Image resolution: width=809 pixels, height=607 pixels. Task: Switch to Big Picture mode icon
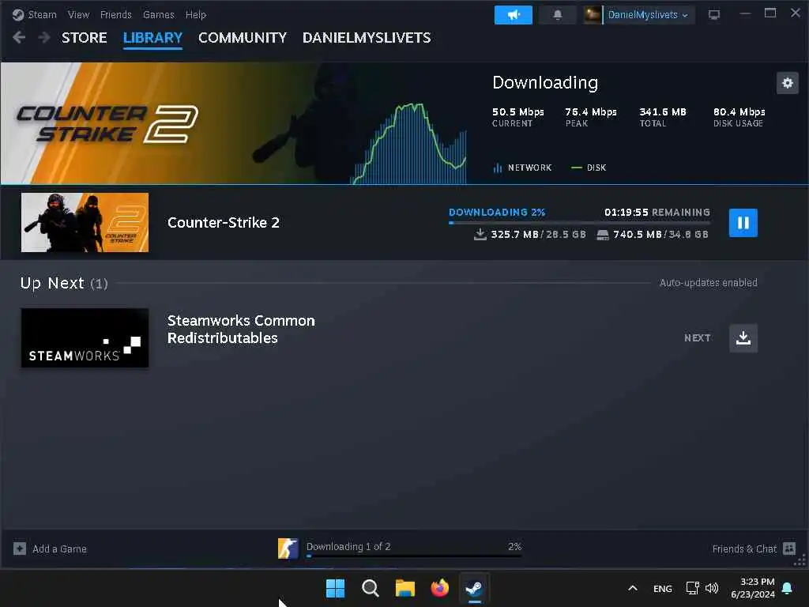point(714,14)
